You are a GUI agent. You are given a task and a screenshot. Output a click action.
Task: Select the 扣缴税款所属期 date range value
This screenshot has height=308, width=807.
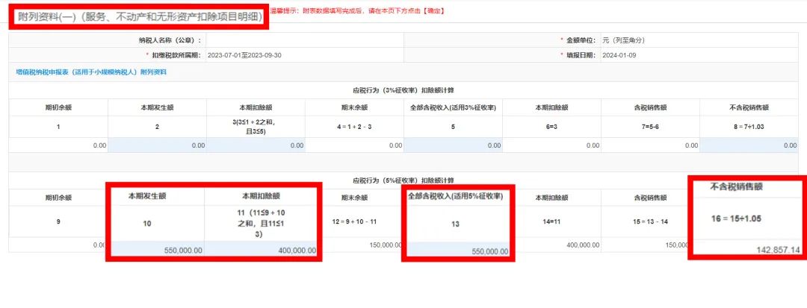pyautogui.click(x=244, y=55)
